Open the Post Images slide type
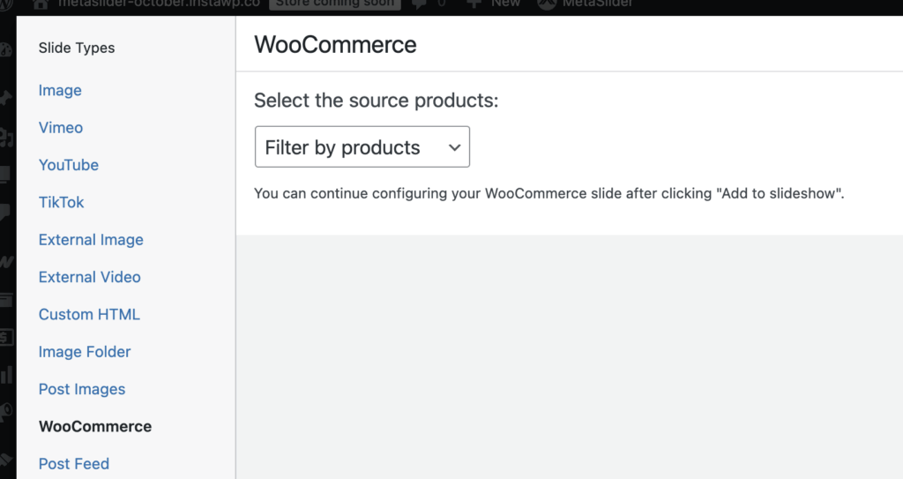The image size is (903, 479). click(x=82, y=389)
